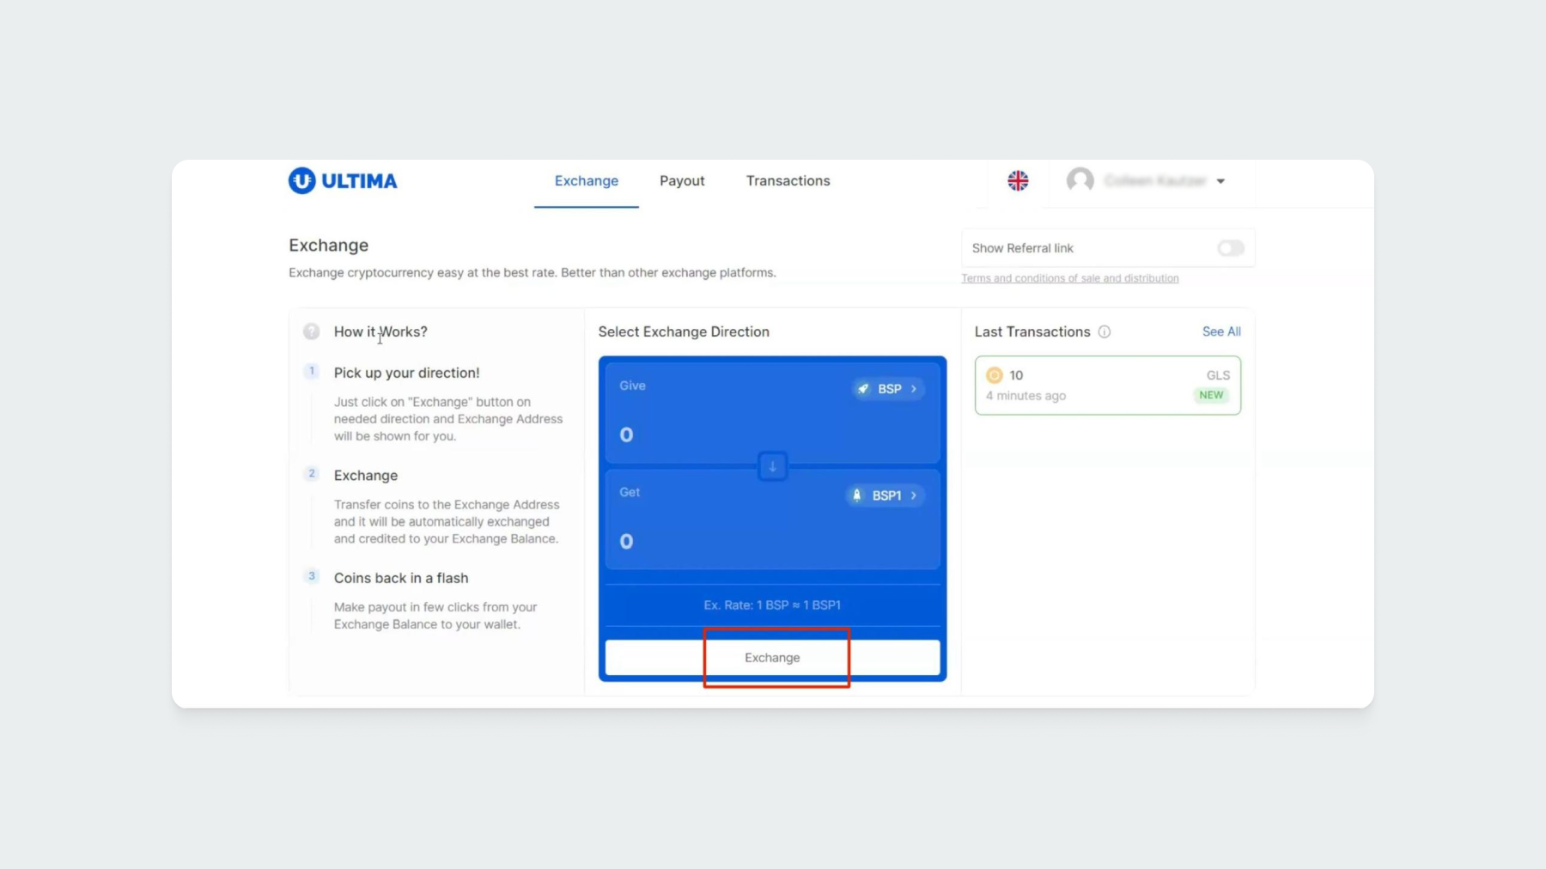Select the Exchange tab in the navigation

pos(587,180)
